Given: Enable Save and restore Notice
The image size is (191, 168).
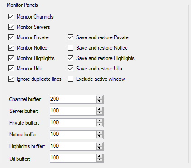Looking at the screenshot, I should (x=70, y=48).
